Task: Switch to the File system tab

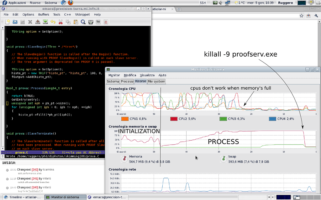Action: (x=156, y=81)
